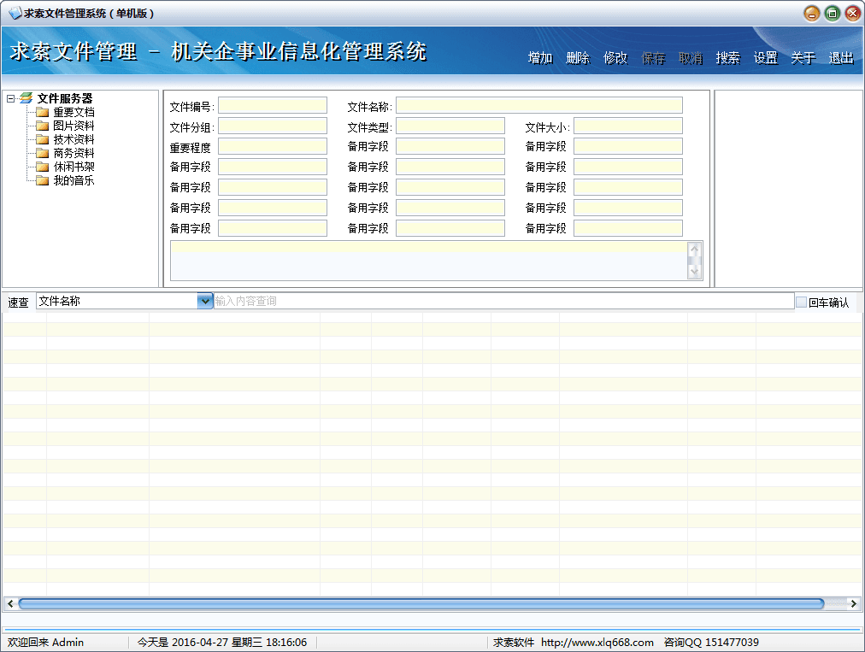Click the 休闲书架 folder icon
Screen dimensions: 865x652
tap(43, 167)
